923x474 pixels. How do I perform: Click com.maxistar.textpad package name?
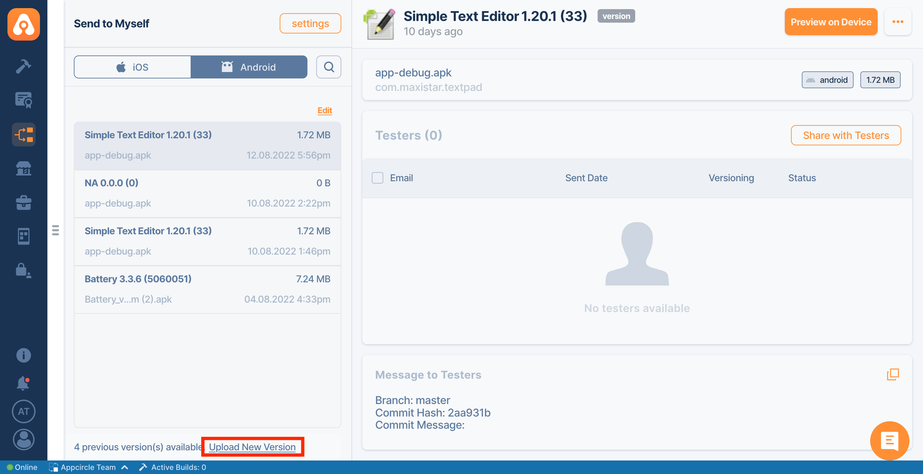tap(428, 87)
